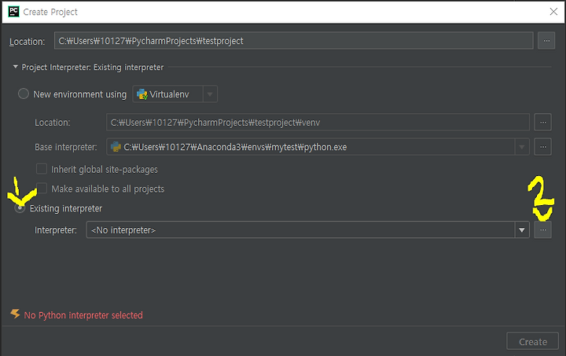
Task: Select Existing interpreter radio button
Action: (20, 208)
